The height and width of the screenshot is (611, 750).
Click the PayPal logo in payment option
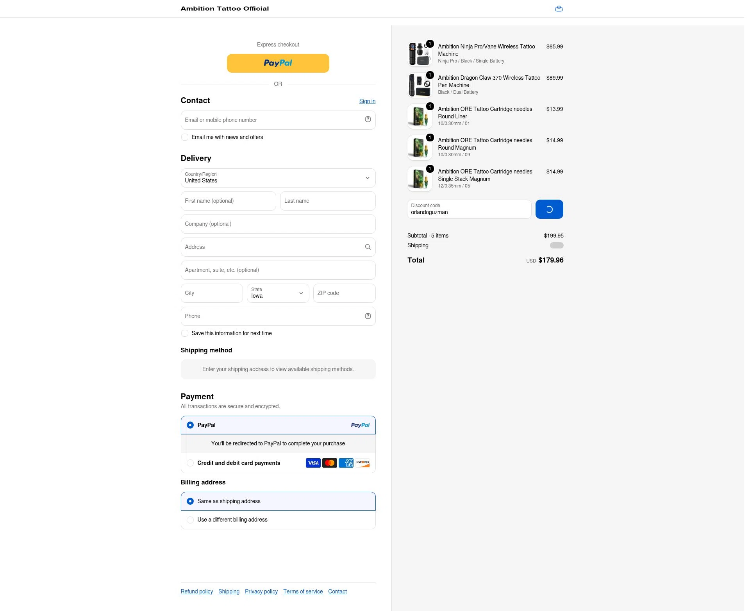(360, 425)
